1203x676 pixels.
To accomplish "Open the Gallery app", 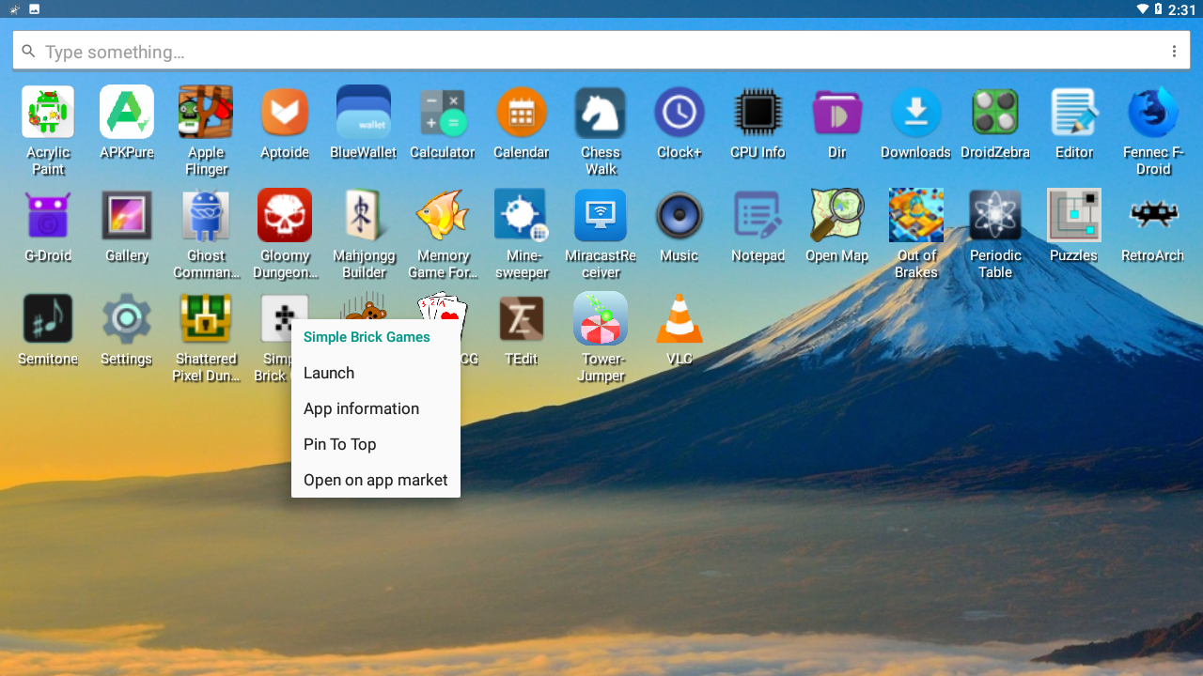I will pos(127,216).
